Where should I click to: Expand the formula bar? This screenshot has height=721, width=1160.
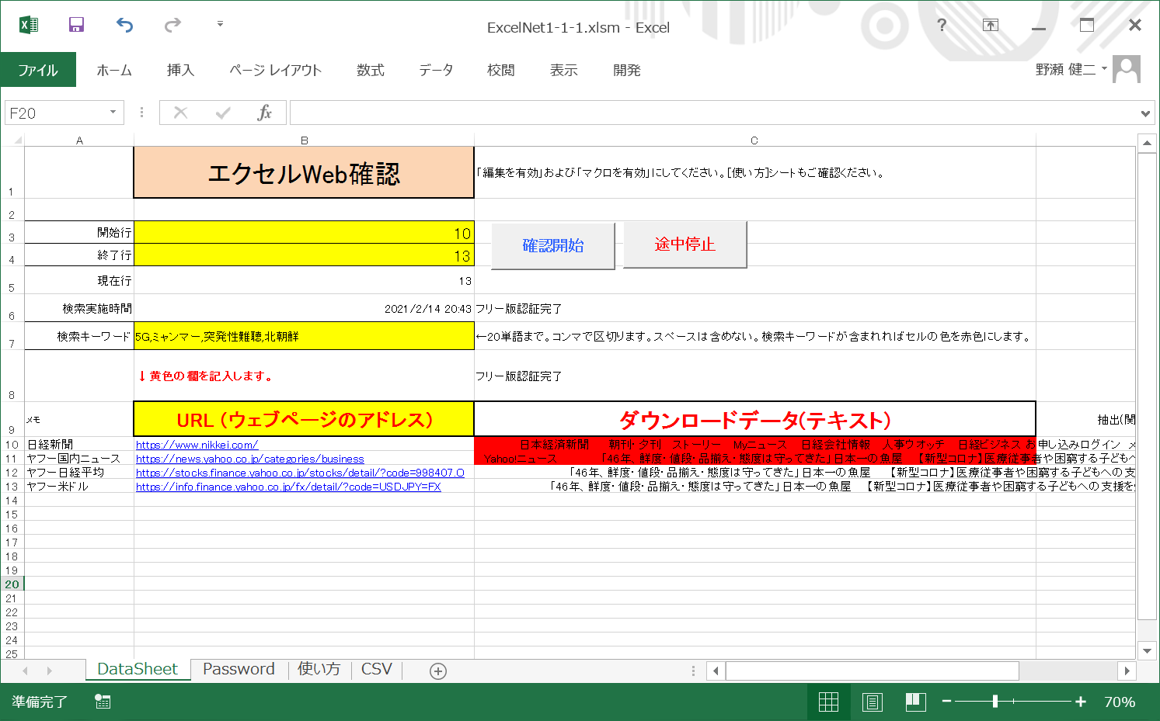tap(1145, 113)
